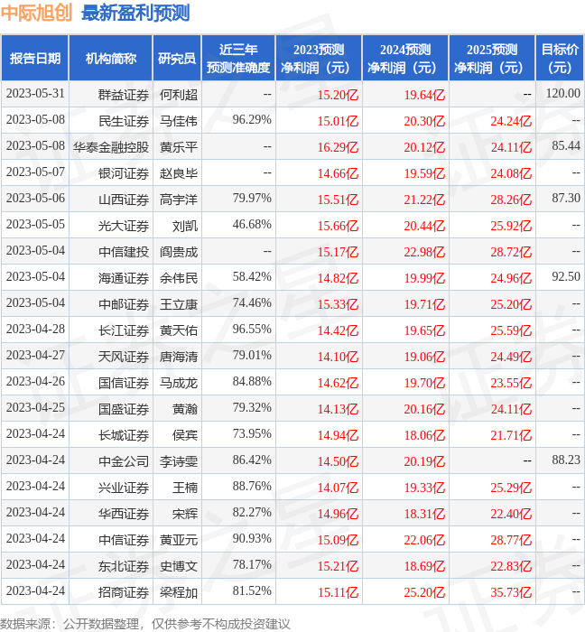
Task: Click the 22.98亿 forecast value
Action: click(x=424, y=252)
